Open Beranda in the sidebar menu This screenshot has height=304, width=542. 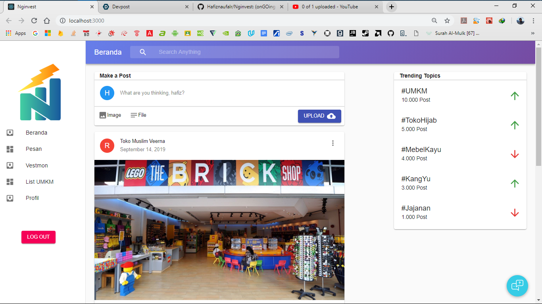[37, 133]
